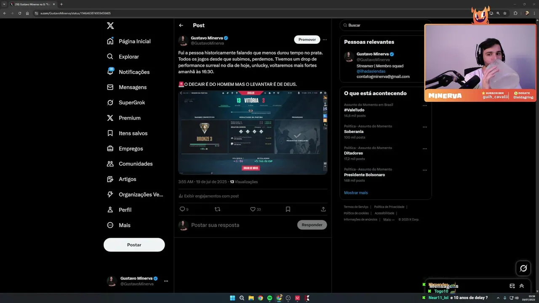Screen dimensions: 539x303
Task: Bookmark page with browser star icon
Action: point(505,13)
